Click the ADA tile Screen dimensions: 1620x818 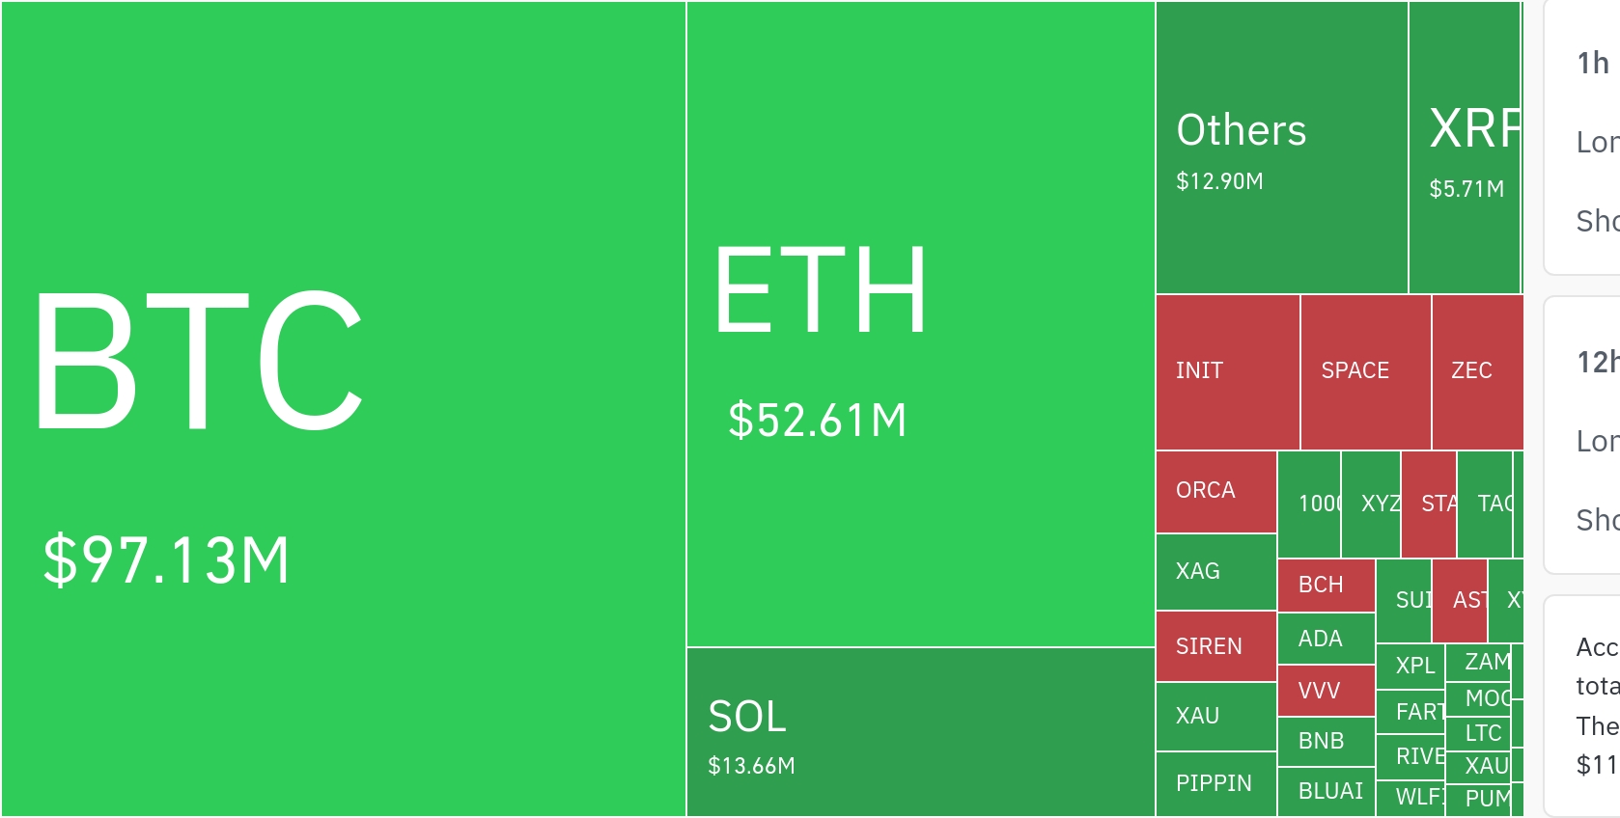(1326, 639)
